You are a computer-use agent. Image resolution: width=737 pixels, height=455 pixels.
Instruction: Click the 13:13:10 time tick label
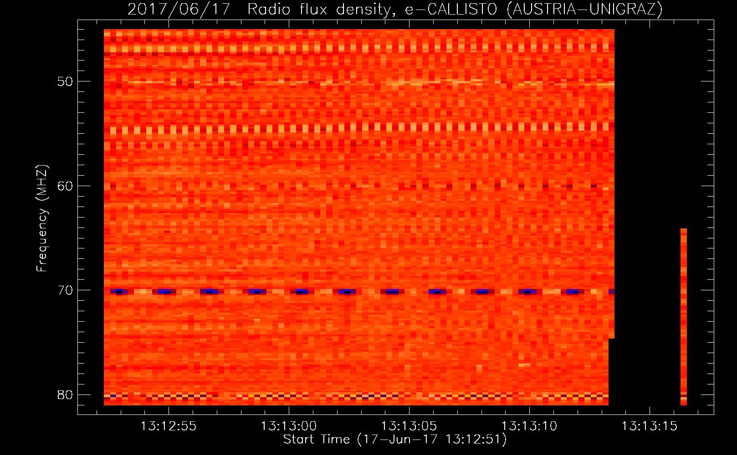(529, 426)
